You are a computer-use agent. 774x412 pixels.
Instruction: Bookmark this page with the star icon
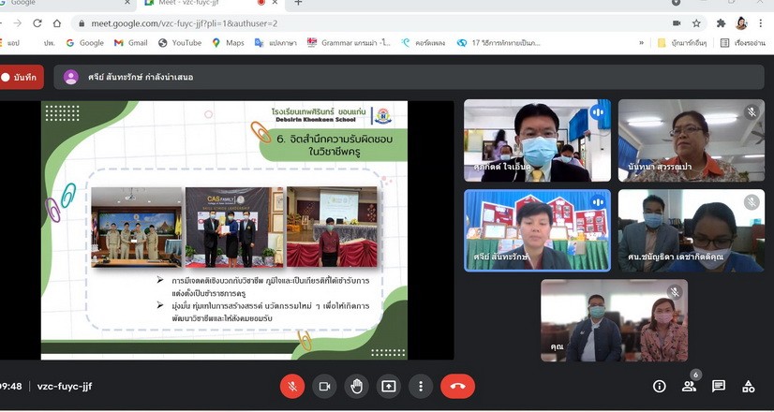(x=697, y=23)
